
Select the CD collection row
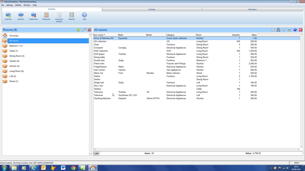(197, 41)
